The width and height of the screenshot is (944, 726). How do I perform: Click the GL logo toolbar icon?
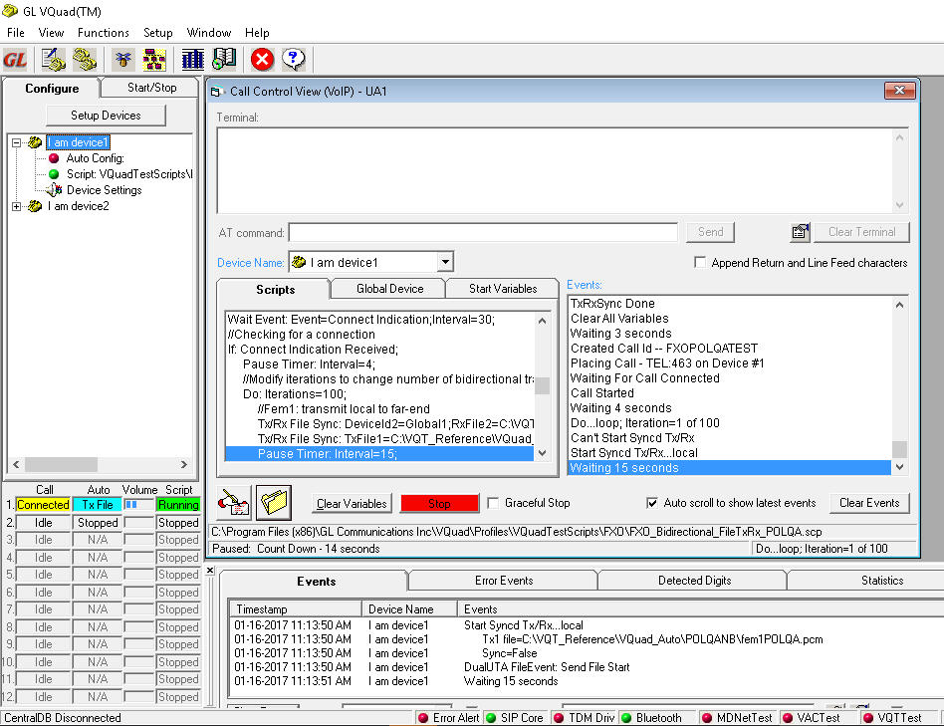pyautogui.click(x=16, y=59)
